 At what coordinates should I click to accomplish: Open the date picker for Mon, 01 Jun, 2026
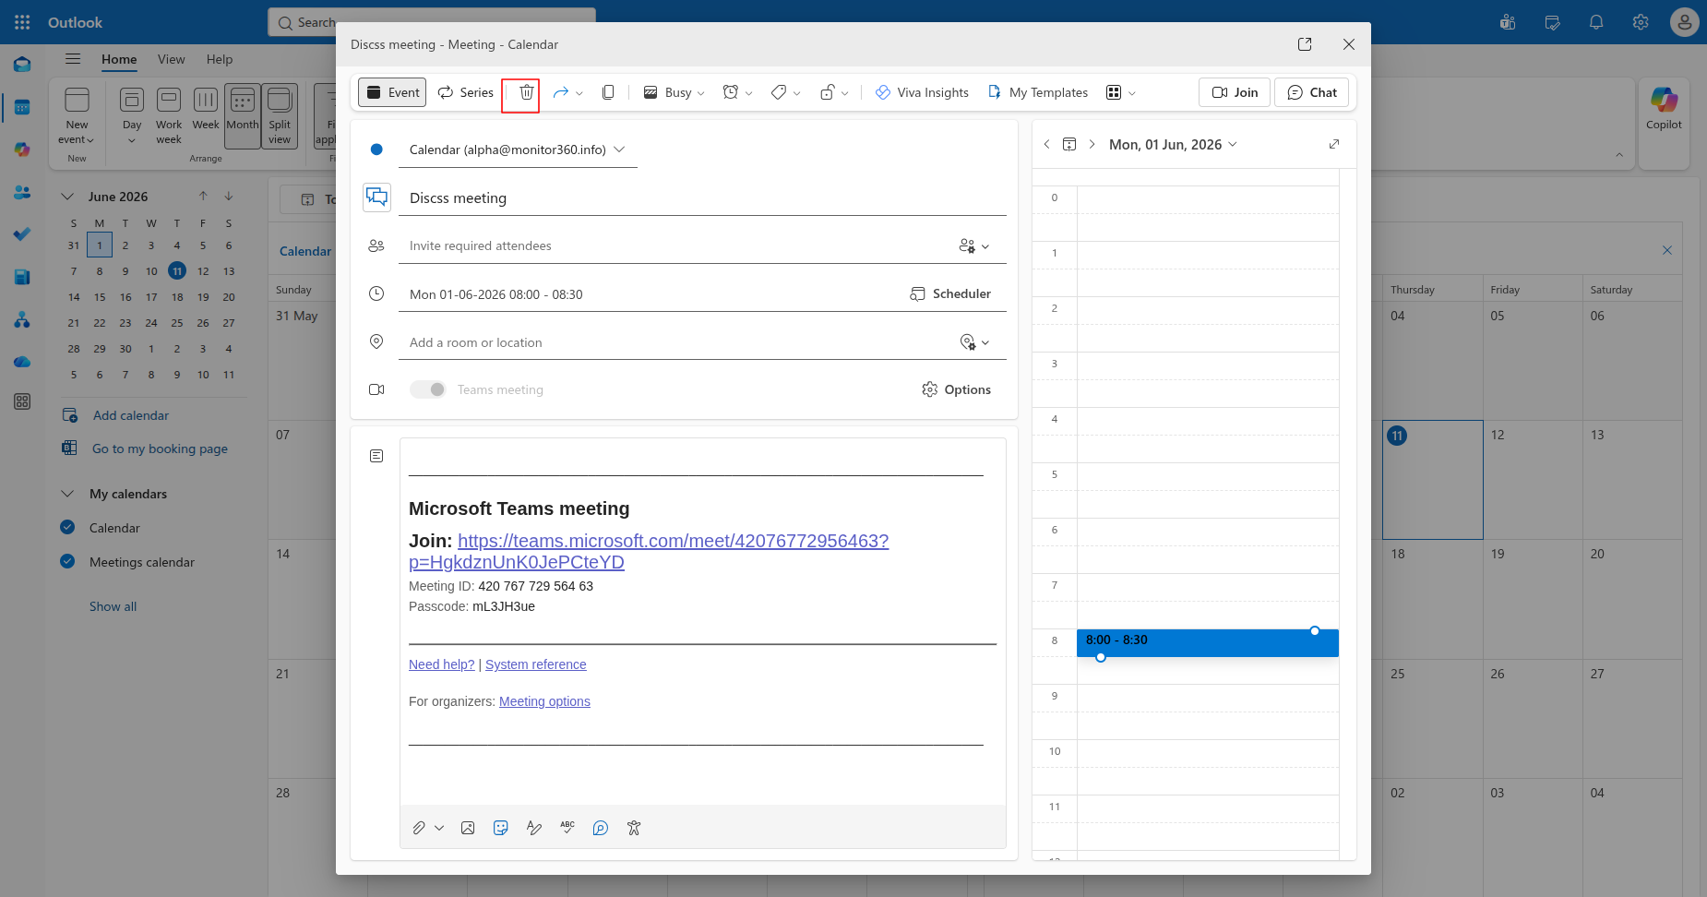[x=1173, y=144]
